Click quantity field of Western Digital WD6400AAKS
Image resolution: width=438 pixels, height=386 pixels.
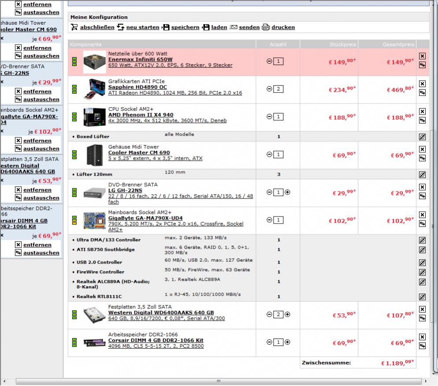click(x=278, y=315)
